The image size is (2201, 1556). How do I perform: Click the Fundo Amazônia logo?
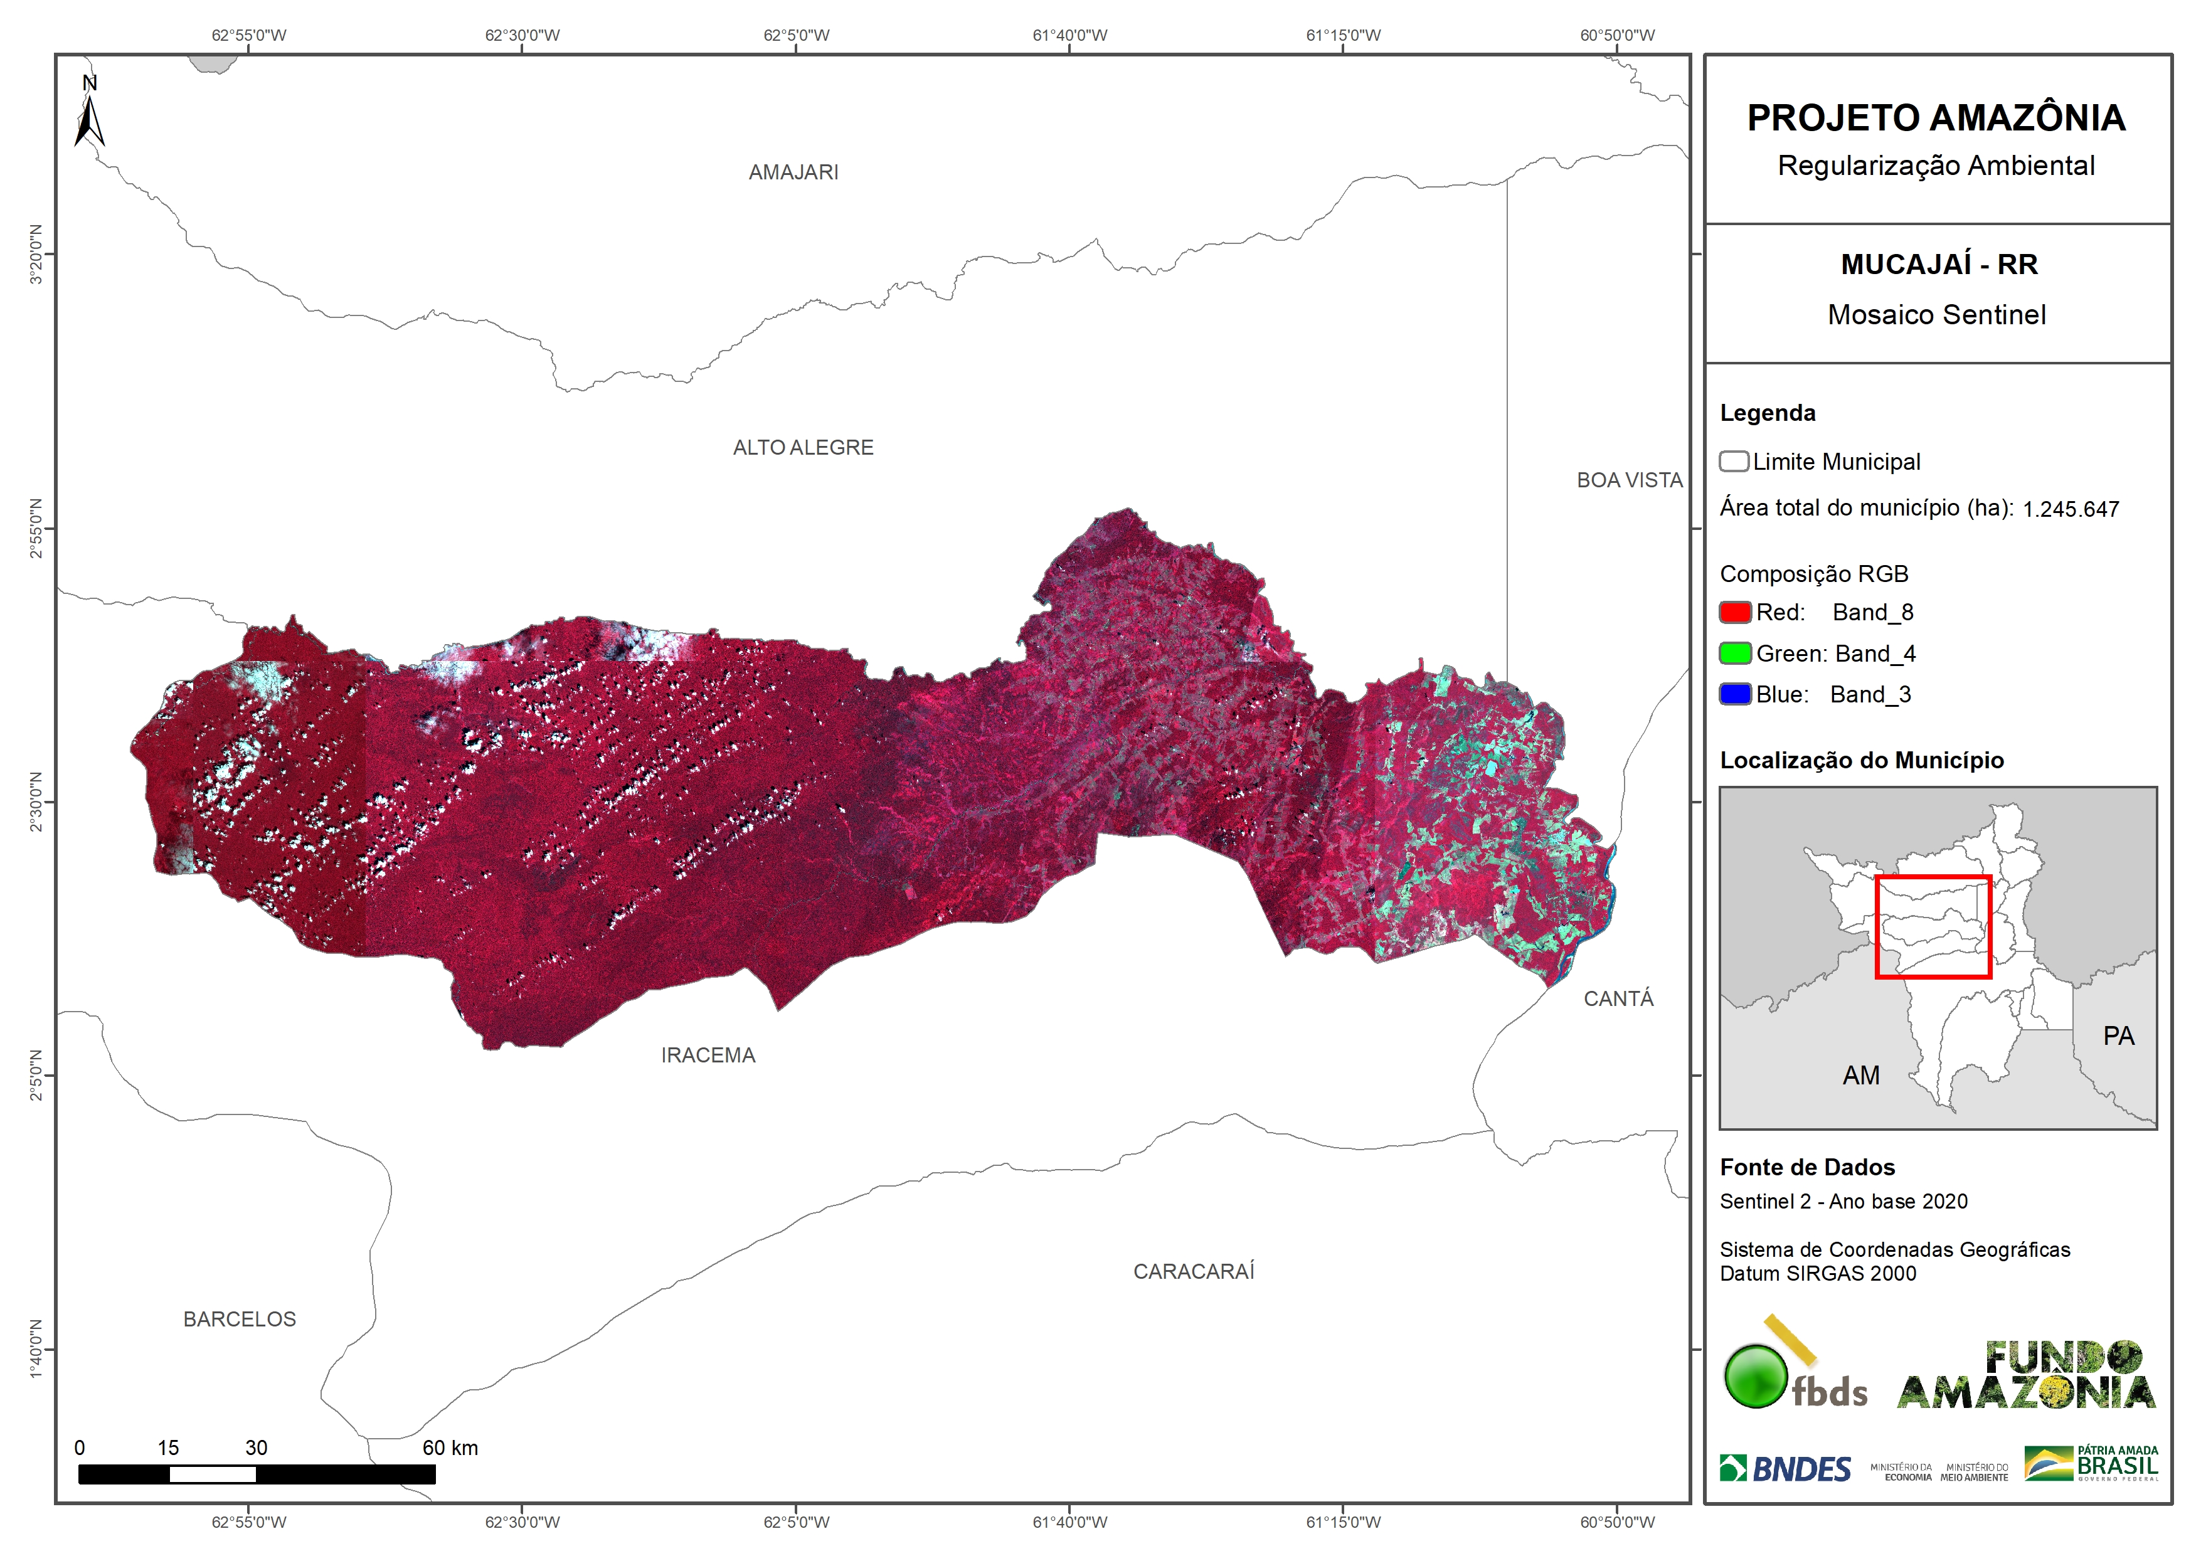pyautogui.click(x=2027, y=1376)
